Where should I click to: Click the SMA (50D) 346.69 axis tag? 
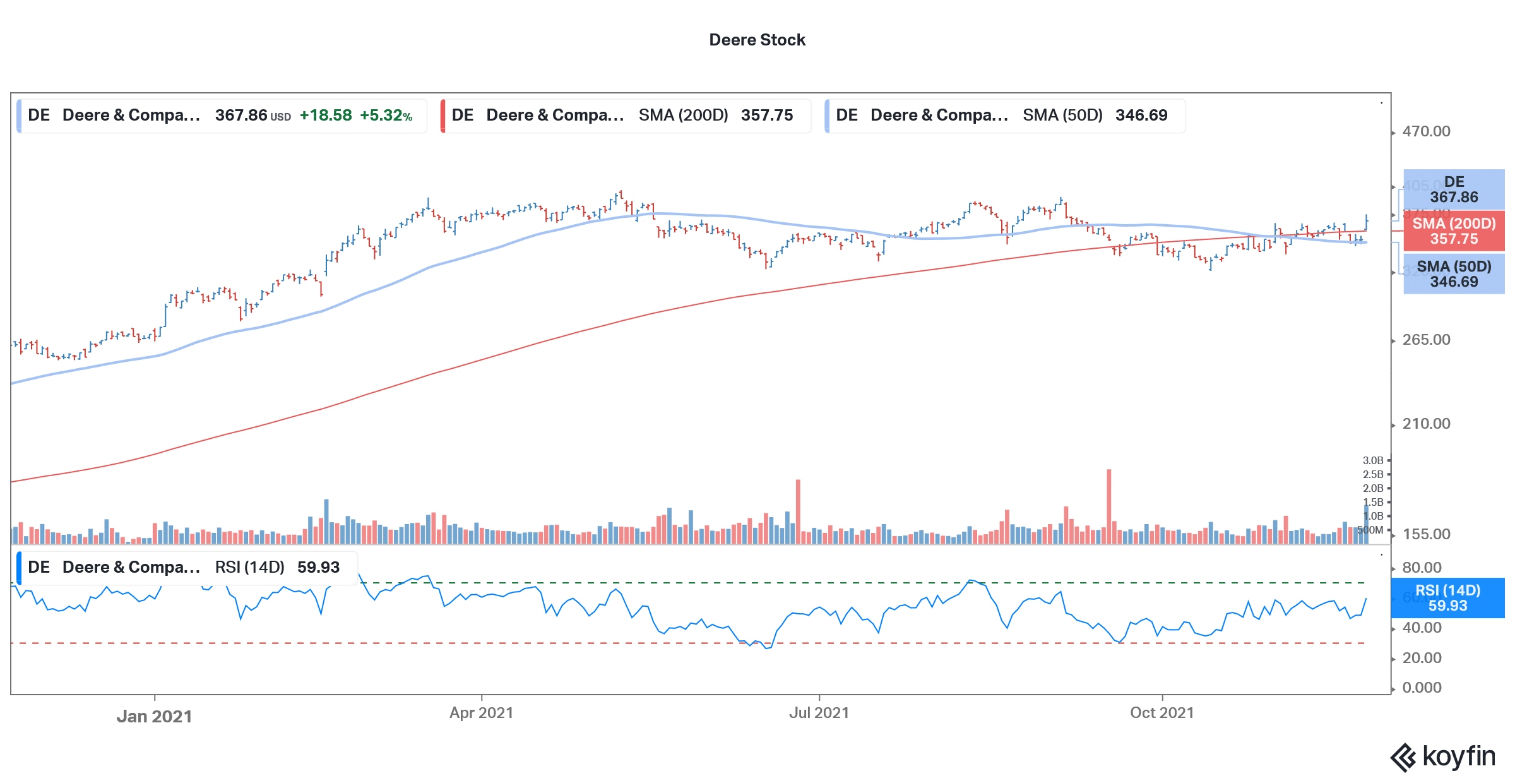1454,274
